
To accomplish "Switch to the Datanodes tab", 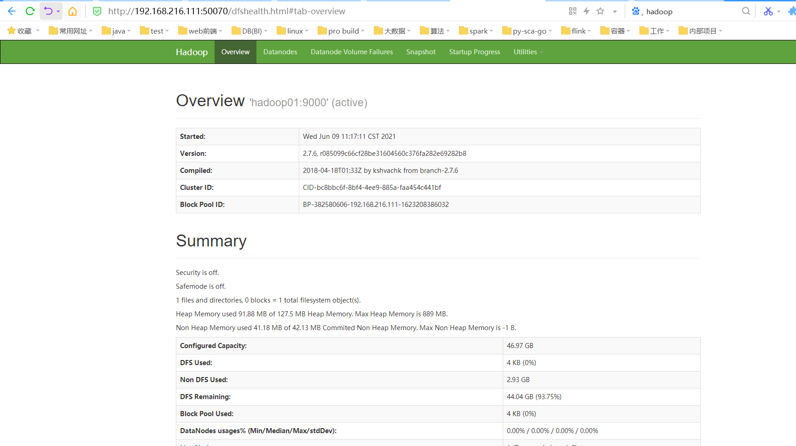I will coord(280,52).
